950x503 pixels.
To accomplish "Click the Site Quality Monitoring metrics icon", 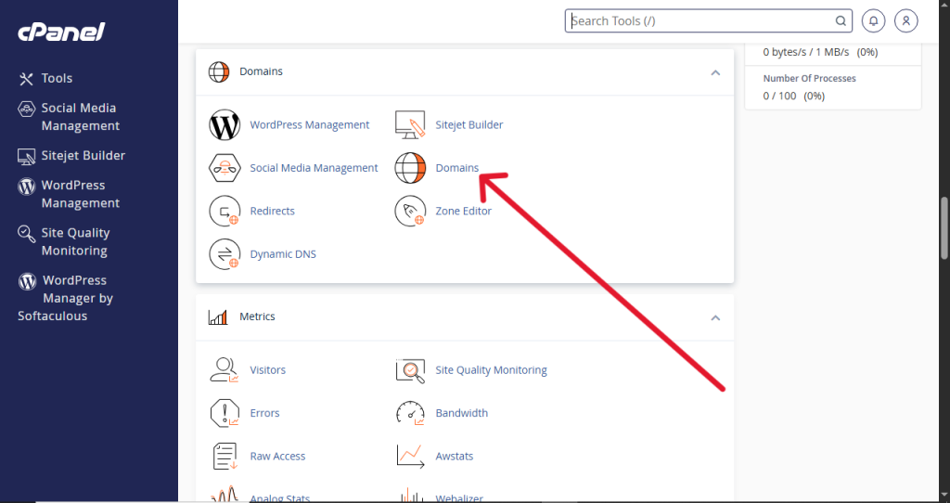I will point(410,369).
